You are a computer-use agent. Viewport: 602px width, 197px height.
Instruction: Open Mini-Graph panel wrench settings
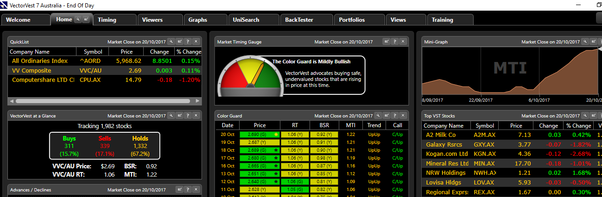pyautogui.click(x=584, y=42)
